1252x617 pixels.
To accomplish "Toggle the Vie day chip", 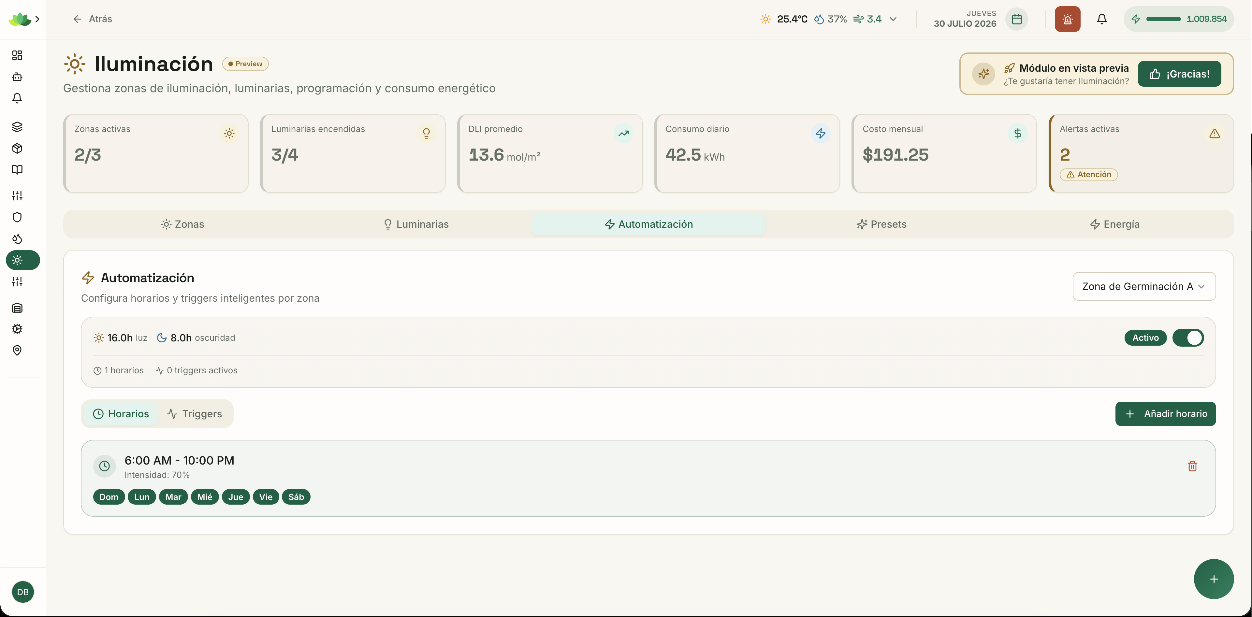I will [266, 496].
